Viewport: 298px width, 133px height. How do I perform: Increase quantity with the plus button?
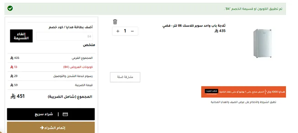pos(118,31)
